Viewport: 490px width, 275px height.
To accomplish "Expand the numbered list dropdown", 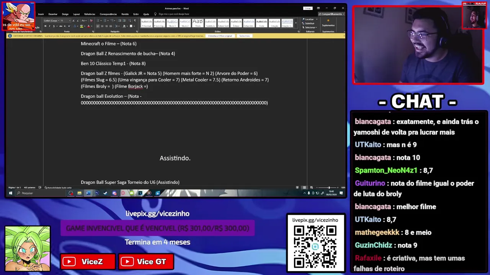I will tap(108, 21).
